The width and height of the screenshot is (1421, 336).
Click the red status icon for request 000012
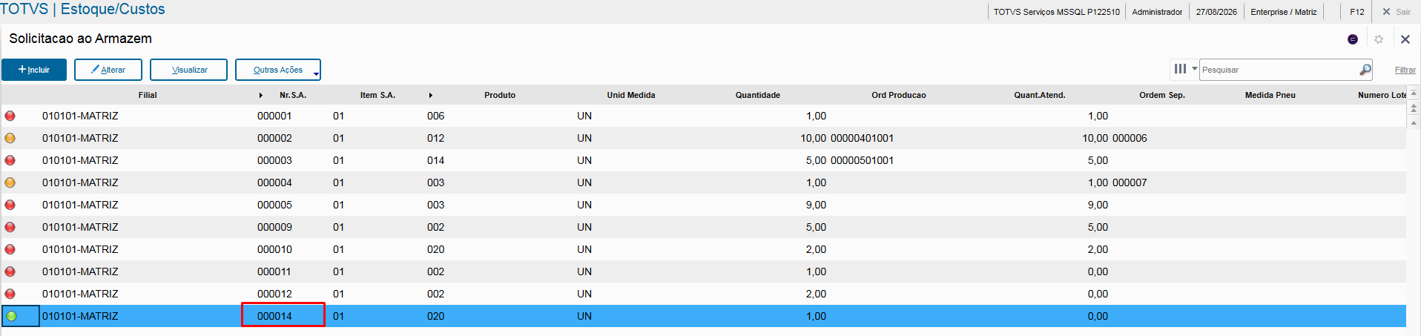(10, 294)
